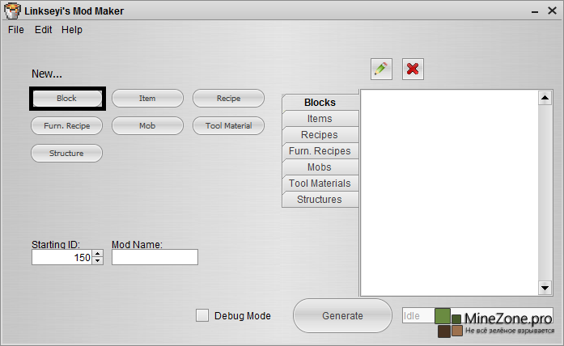Create a new Block
564x346 pixels.
tap(66, 99)
